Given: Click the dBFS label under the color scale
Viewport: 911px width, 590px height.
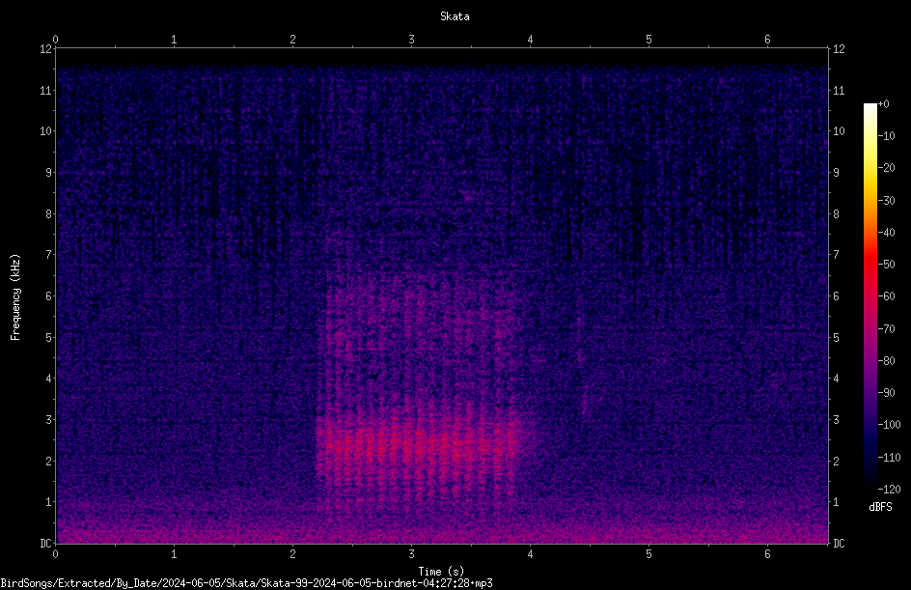Looking at the screenshot, I should coord(880,507).
